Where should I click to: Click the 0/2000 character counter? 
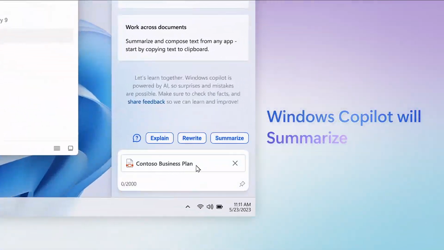pyautogui.click(x=129, y=184)
